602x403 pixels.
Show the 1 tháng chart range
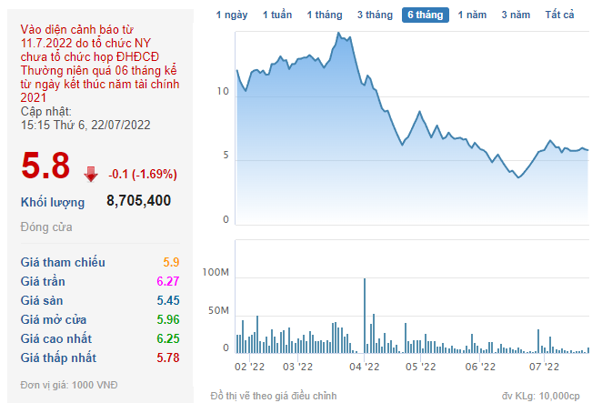(326, 15)
